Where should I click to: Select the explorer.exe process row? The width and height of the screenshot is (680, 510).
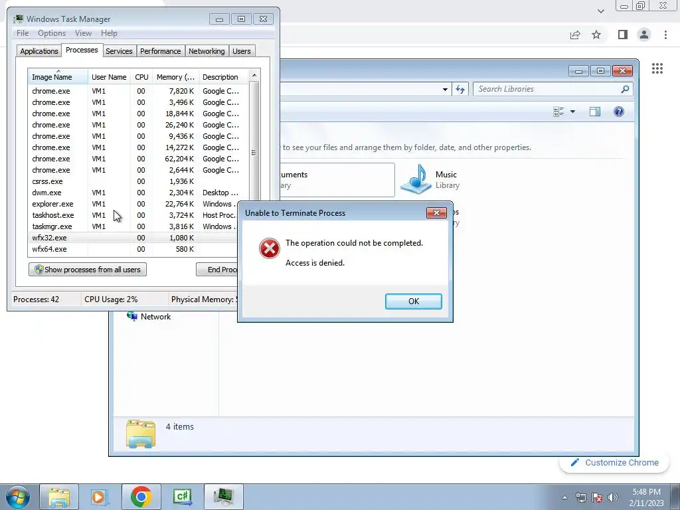[133, 204]
